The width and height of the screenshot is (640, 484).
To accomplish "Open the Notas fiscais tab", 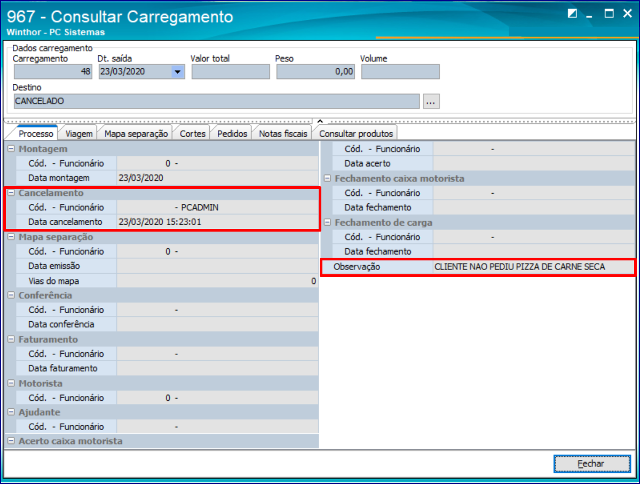I will (x=283, y=134).
